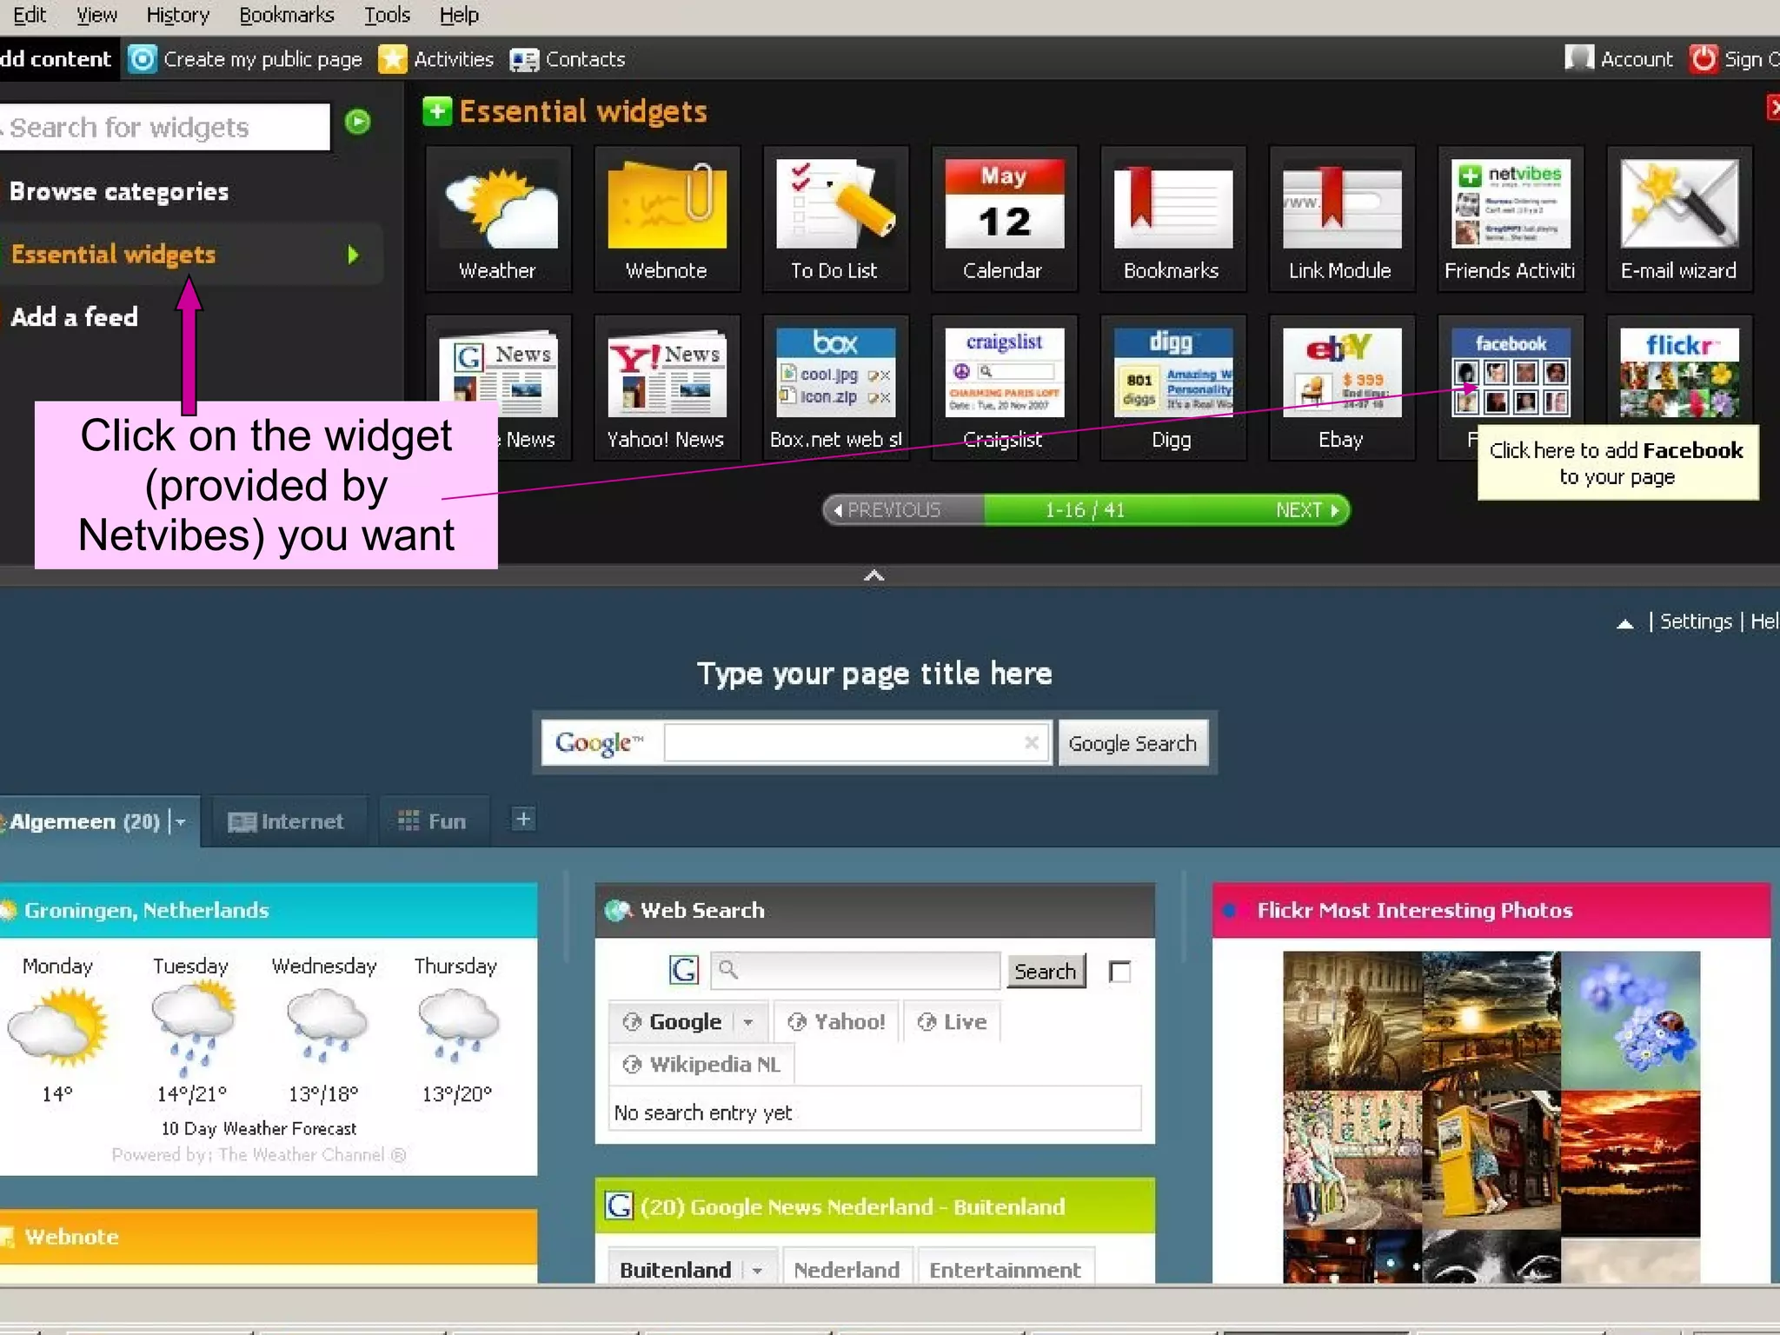Click the Sign Out power icon
The height and width of the screenshot is (1335, 1780).
[x=1704, y=59]
